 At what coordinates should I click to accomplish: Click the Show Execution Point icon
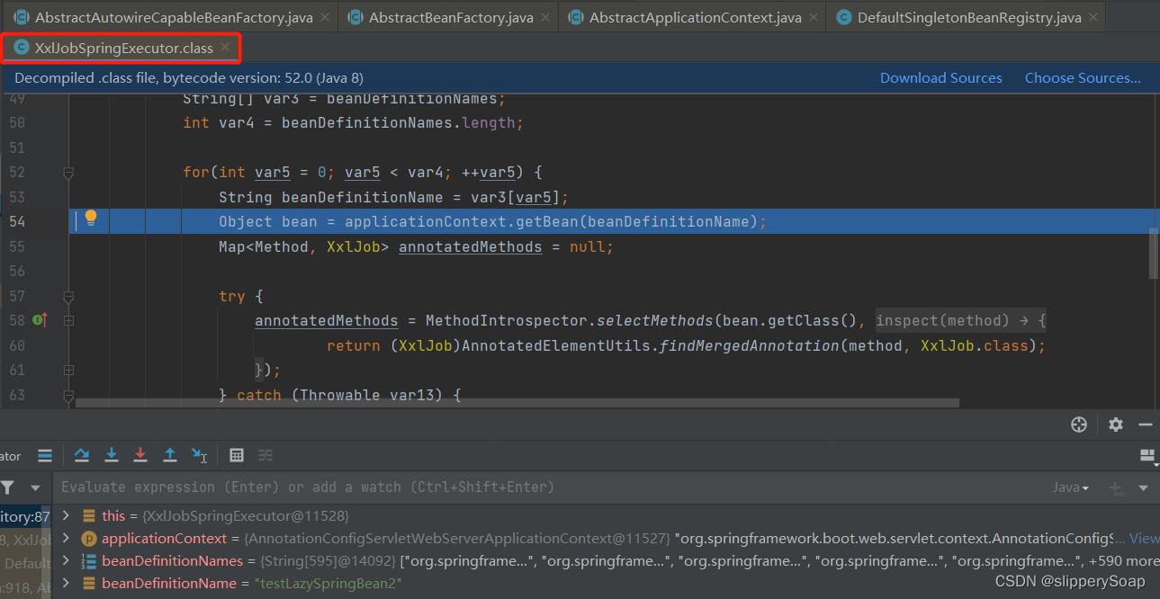[44, 455]
